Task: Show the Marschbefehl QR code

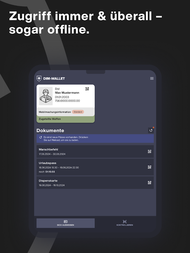Action: point(149,151)
